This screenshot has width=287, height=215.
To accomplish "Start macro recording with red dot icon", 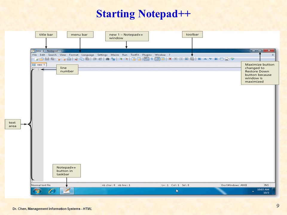I will pos(170,59).
